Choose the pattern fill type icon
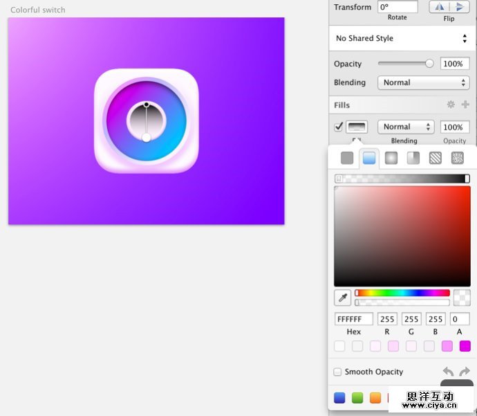The width and height of the screenshot is (477, 416). pyautogui.click(x=436, y=158)
